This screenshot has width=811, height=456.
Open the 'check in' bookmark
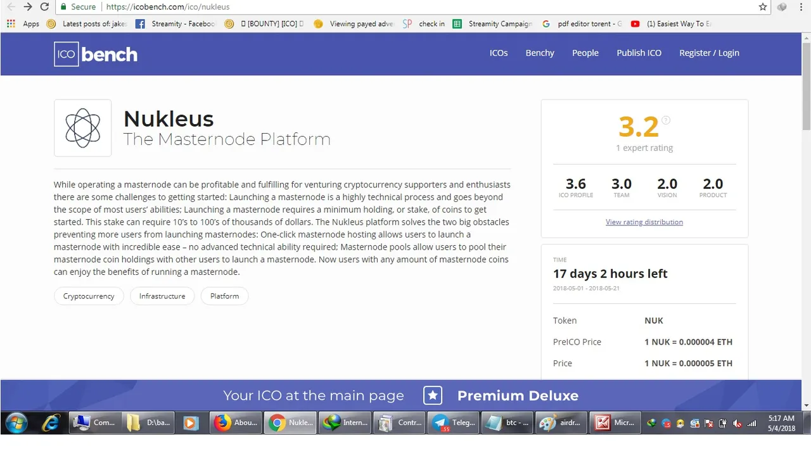click(424, 23)
